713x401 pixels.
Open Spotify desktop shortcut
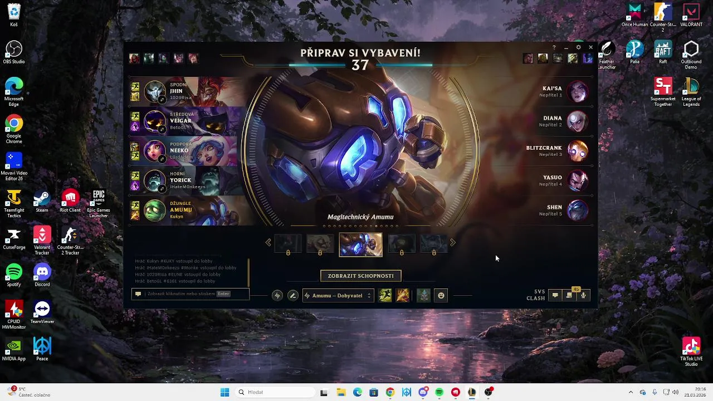pyautogui.click(x=14, y=275)
